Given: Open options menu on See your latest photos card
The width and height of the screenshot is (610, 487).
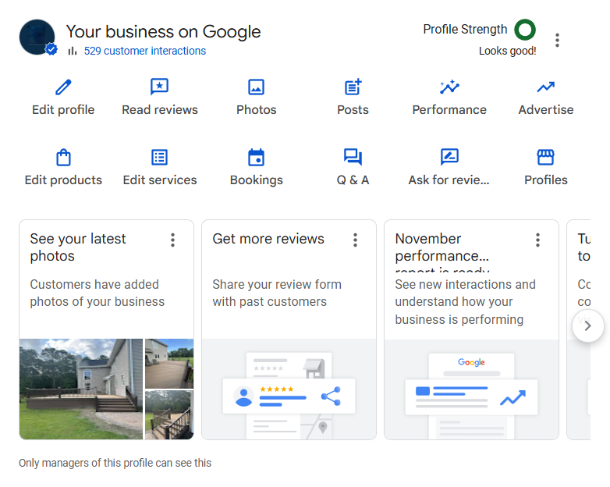Looking at the screenshot, I should pyautogui.click(x=172, y=240).
